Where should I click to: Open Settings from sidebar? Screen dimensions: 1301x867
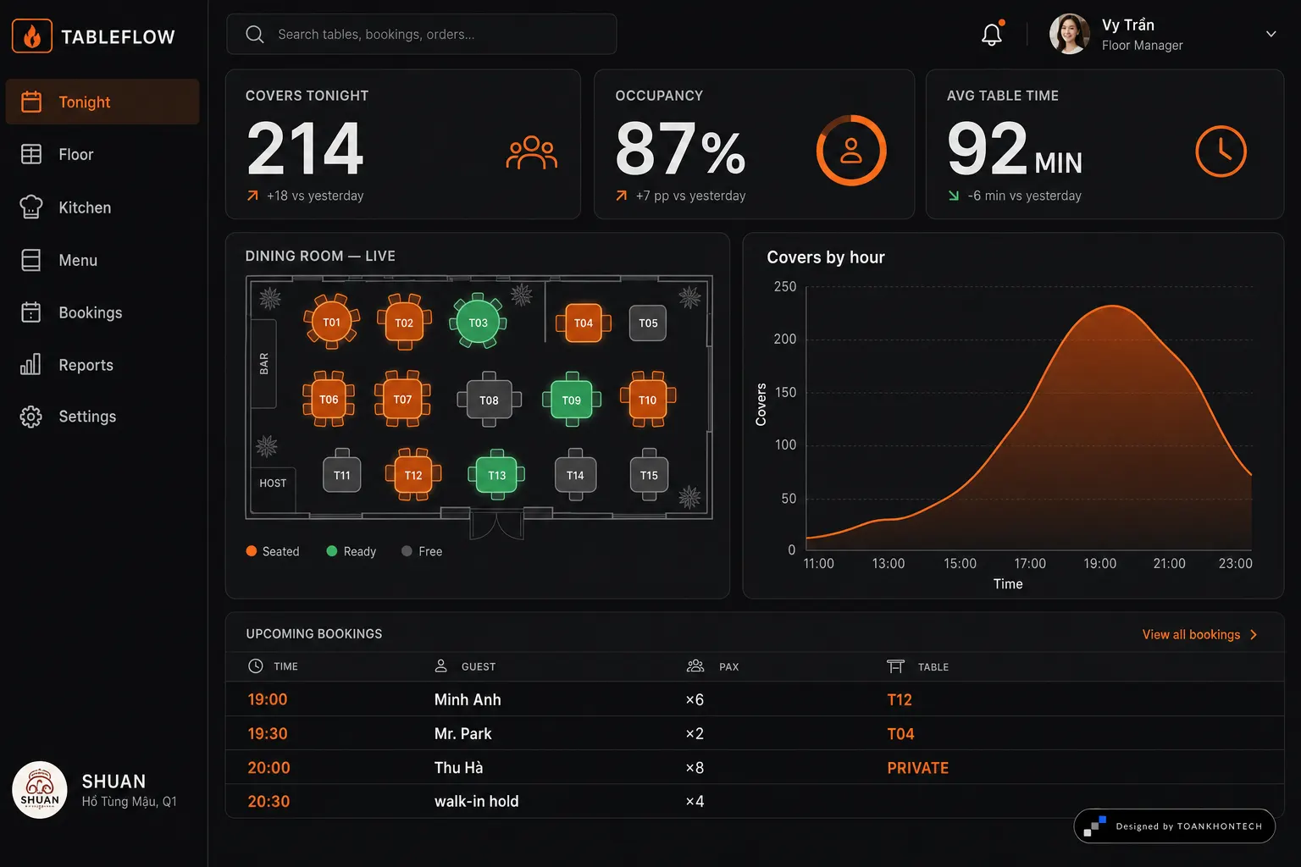[x=102, y=417]
